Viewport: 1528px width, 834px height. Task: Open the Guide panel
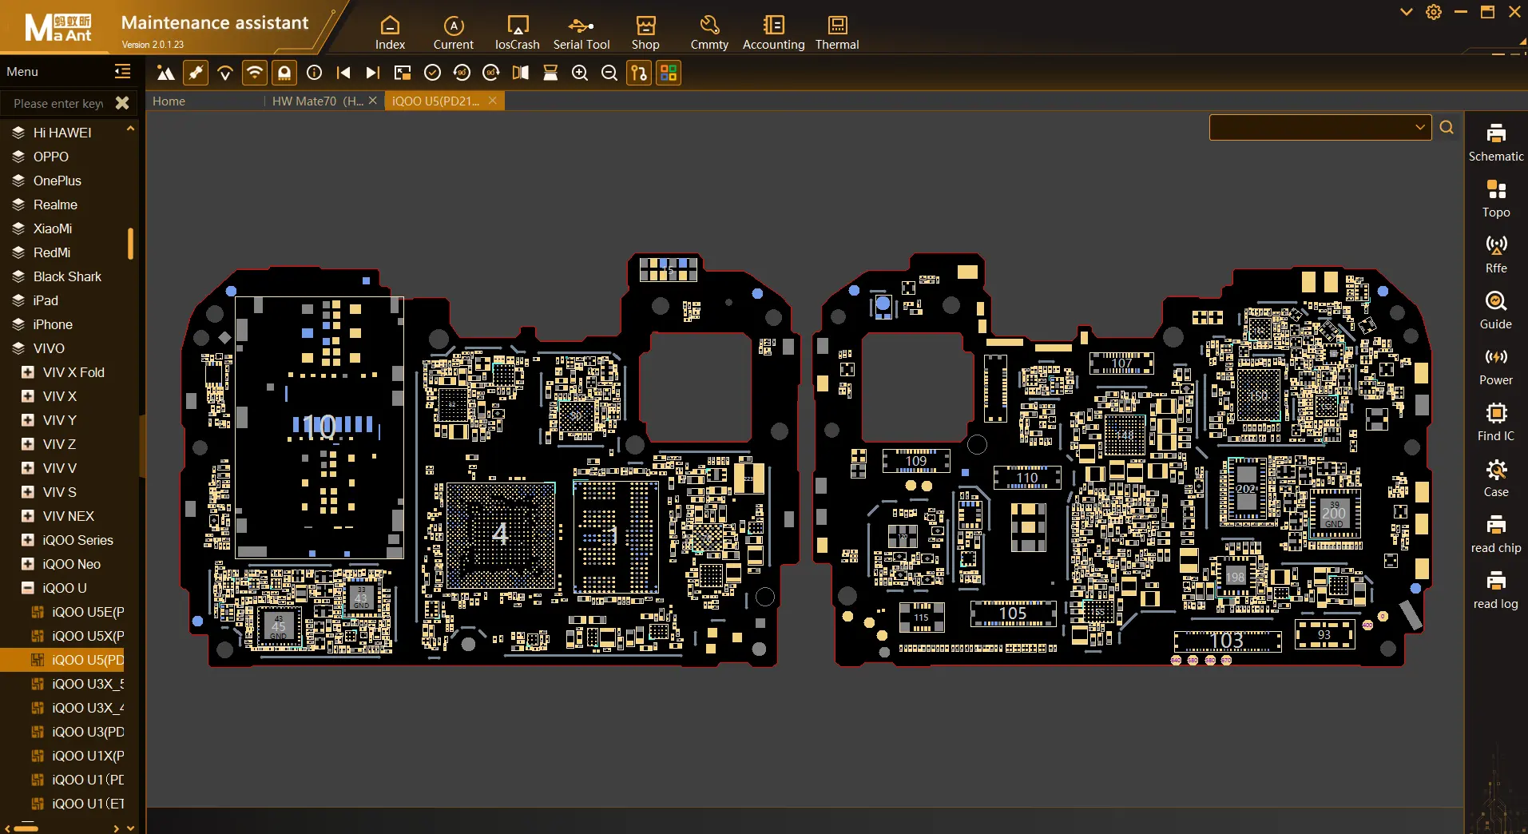pyautogui.click(x=1496, y=311)
